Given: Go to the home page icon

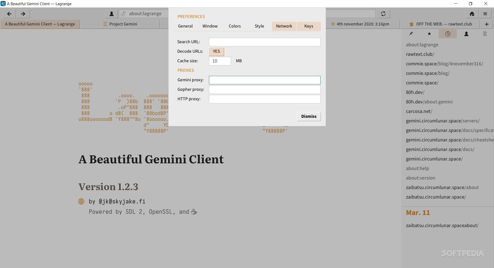Looking at the screenshot, I should point(472,14).
